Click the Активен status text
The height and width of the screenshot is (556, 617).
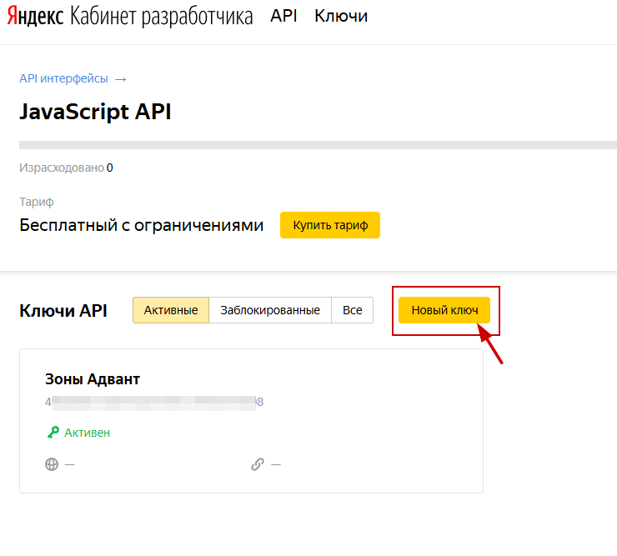click(88, 433)
